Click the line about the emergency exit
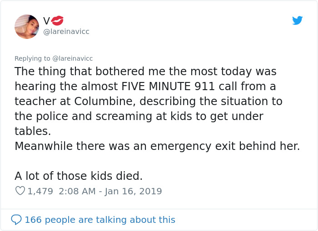 click(x=157, y=146)
